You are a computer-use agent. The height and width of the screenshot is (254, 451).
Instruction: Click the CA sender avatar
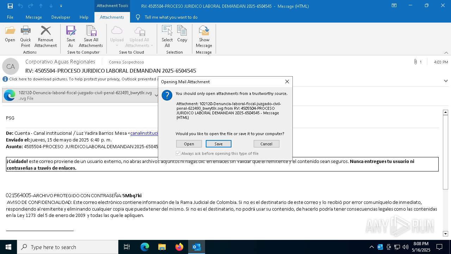11,66
